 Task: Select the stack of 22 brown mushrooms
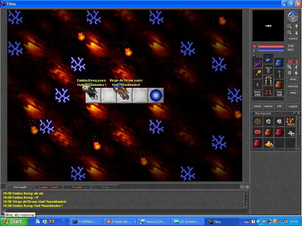point(290,122)
